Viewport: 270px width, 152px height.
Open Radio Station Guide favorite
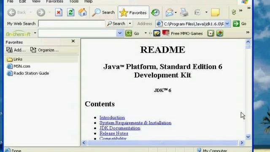tap(28, 73)
